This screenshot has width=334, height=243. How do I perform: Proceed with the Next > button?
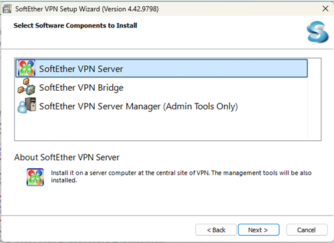coord(259,230)
